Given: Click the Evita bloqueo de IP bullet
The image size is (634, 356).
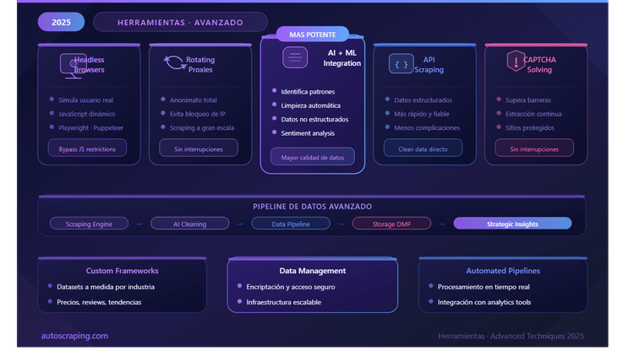Looking at the screenshot, I should (x=198, y=114).
